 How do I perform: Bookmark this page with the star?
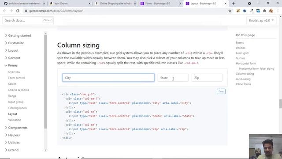point(230,11)
